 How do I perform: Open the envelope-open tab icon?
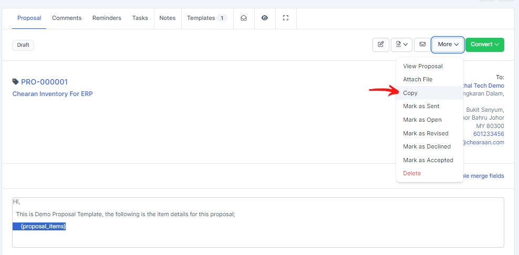[x=243, y=18]
